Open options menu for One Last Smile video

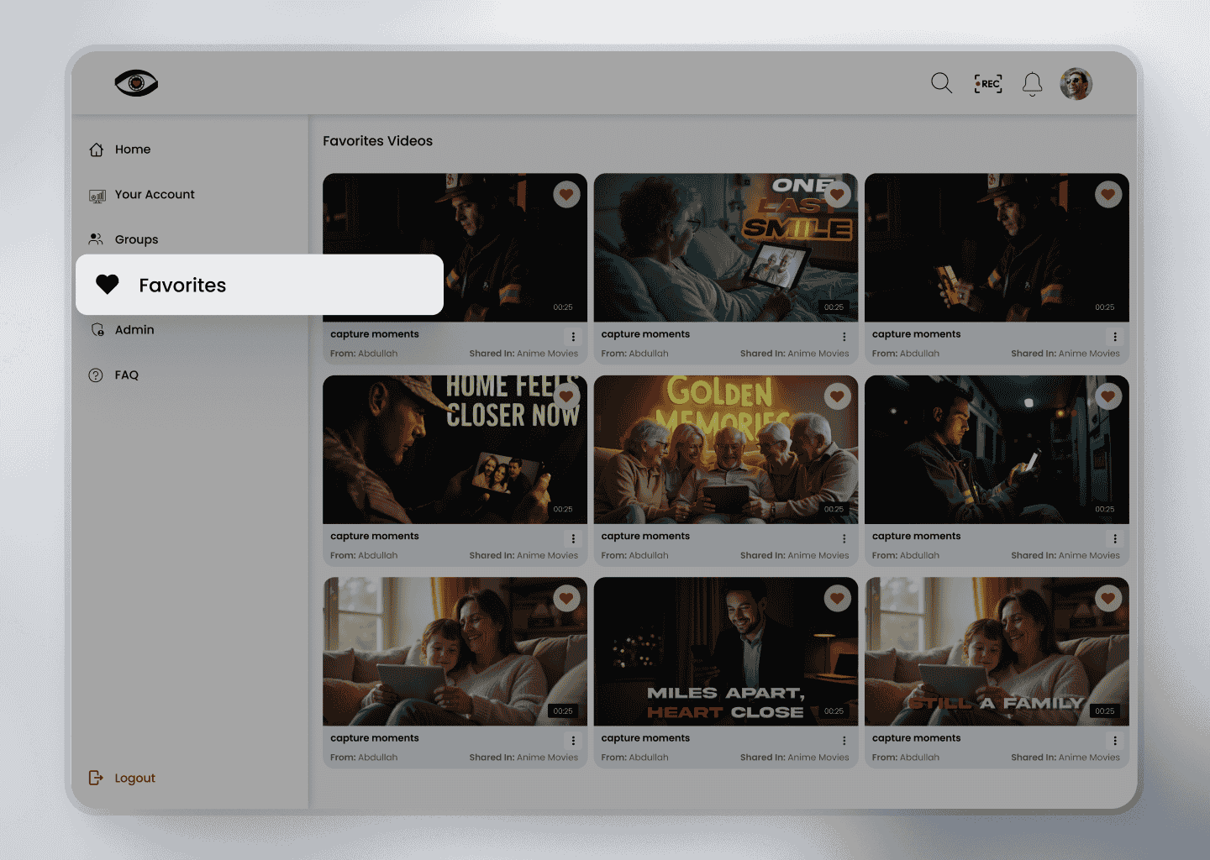tap(844, 337)
